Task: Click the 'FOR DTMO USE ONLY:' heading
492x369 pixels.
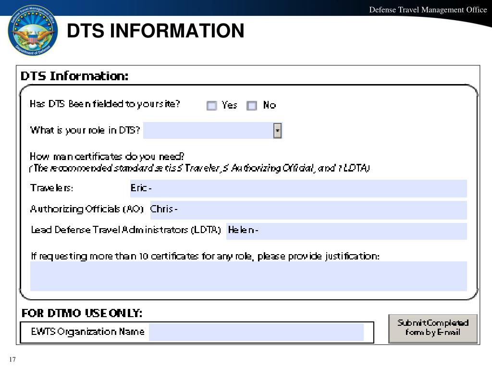Action: pos(82,313)
